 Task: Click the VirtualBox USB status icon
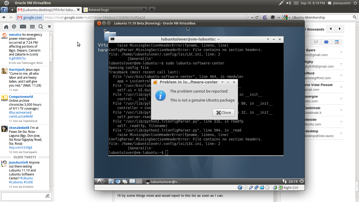click(x=251, y=188)
